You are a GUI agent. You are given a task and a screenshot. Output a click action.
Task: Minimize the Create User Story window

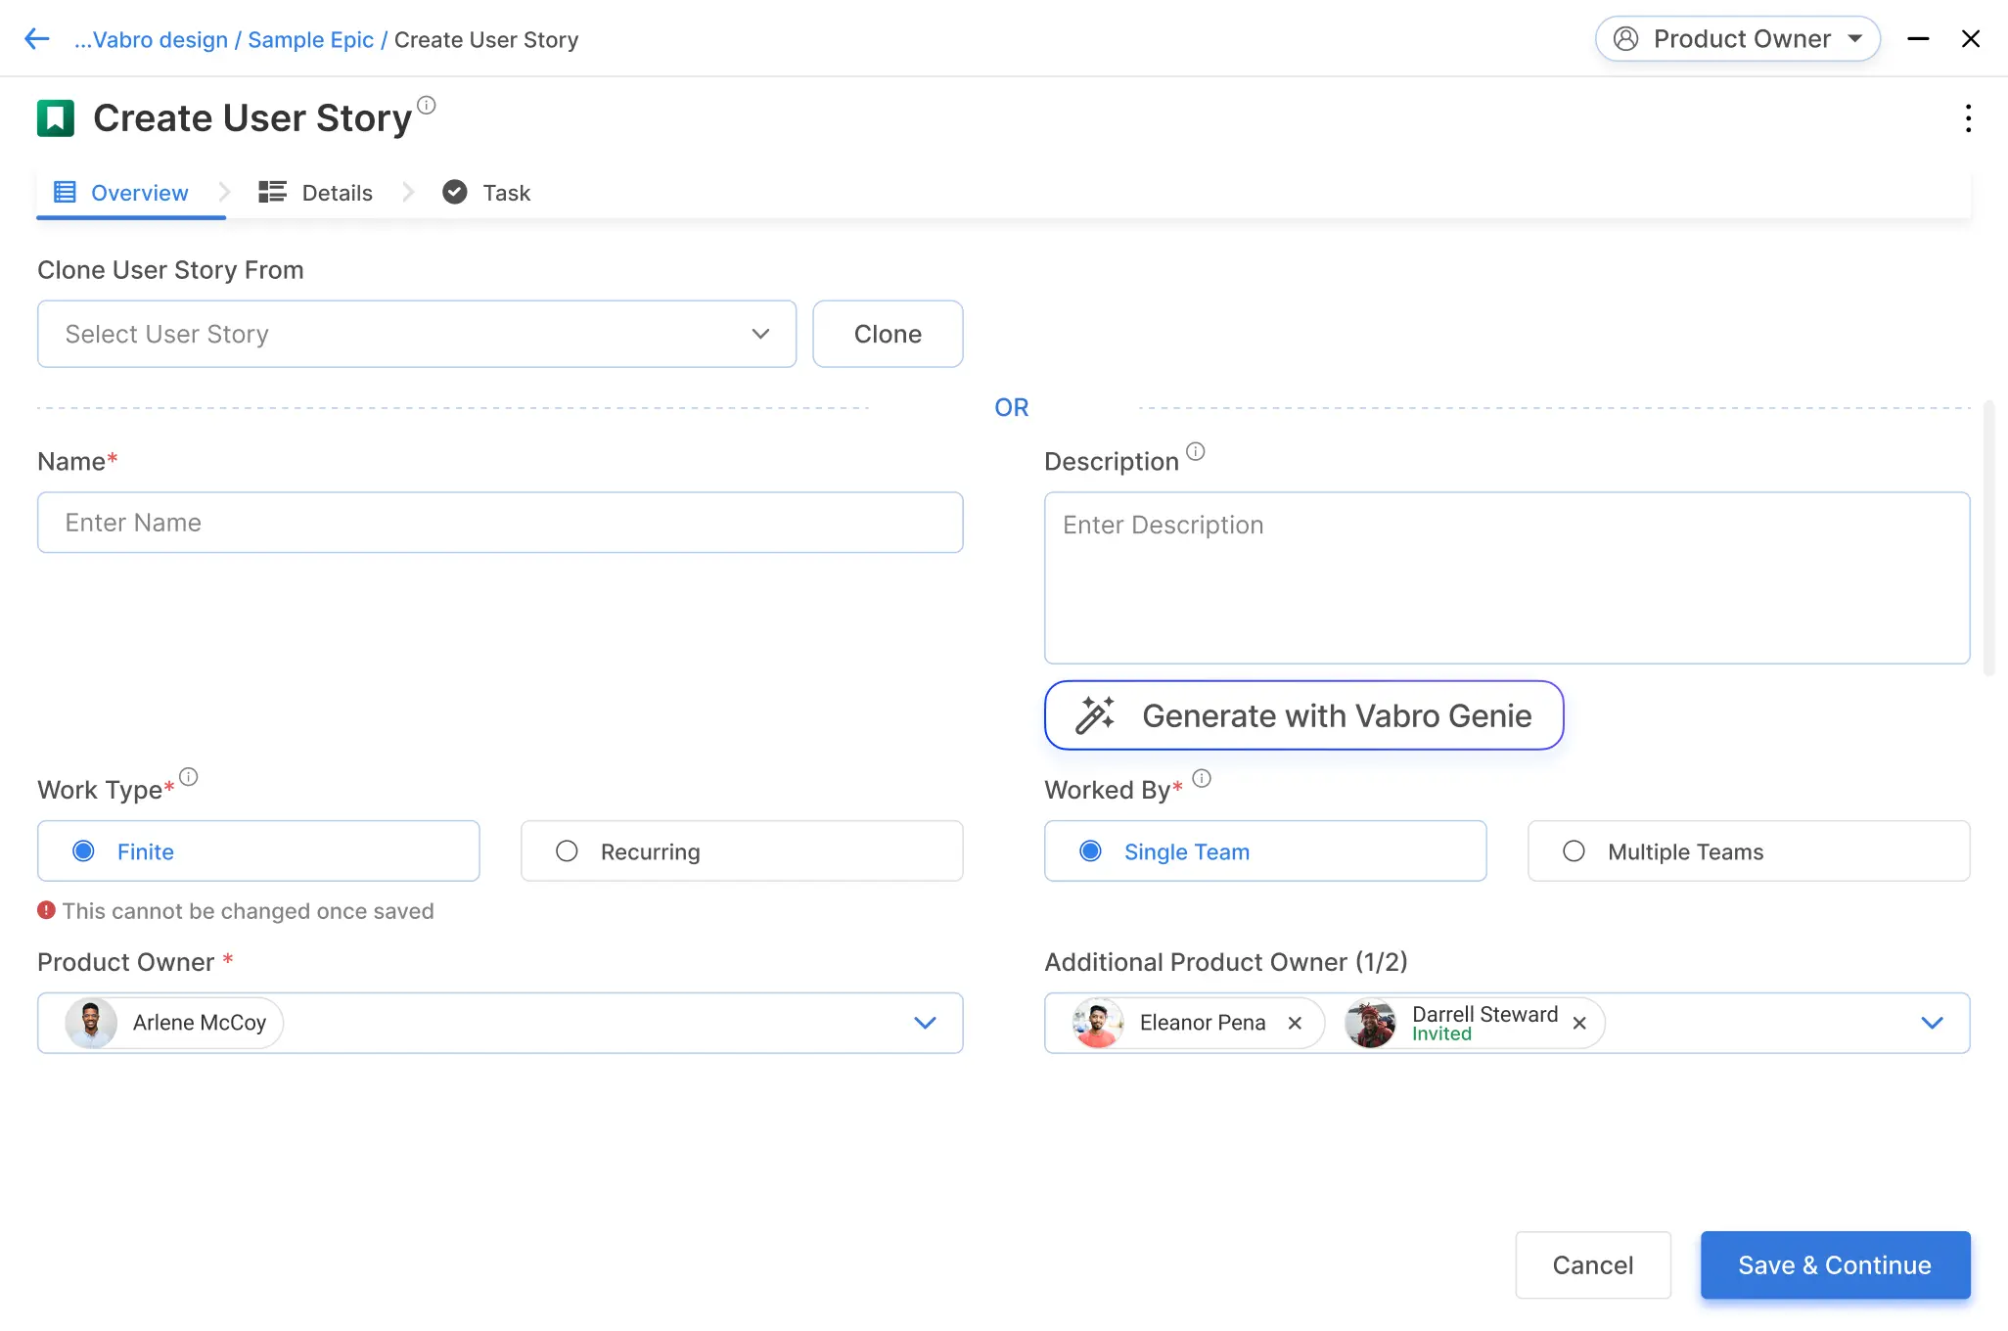[x=1918, y=39]
